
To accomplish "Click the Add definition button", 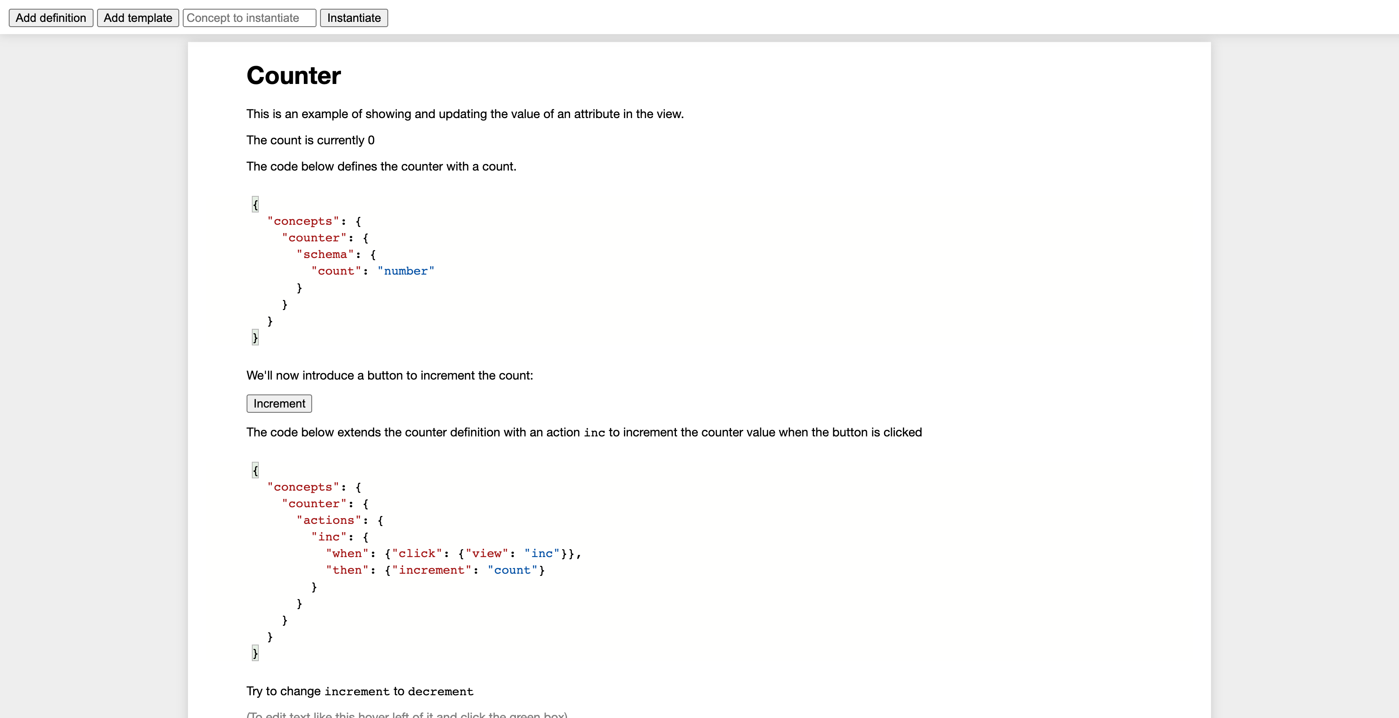I will pyautogui.click(x=51, y=18).
